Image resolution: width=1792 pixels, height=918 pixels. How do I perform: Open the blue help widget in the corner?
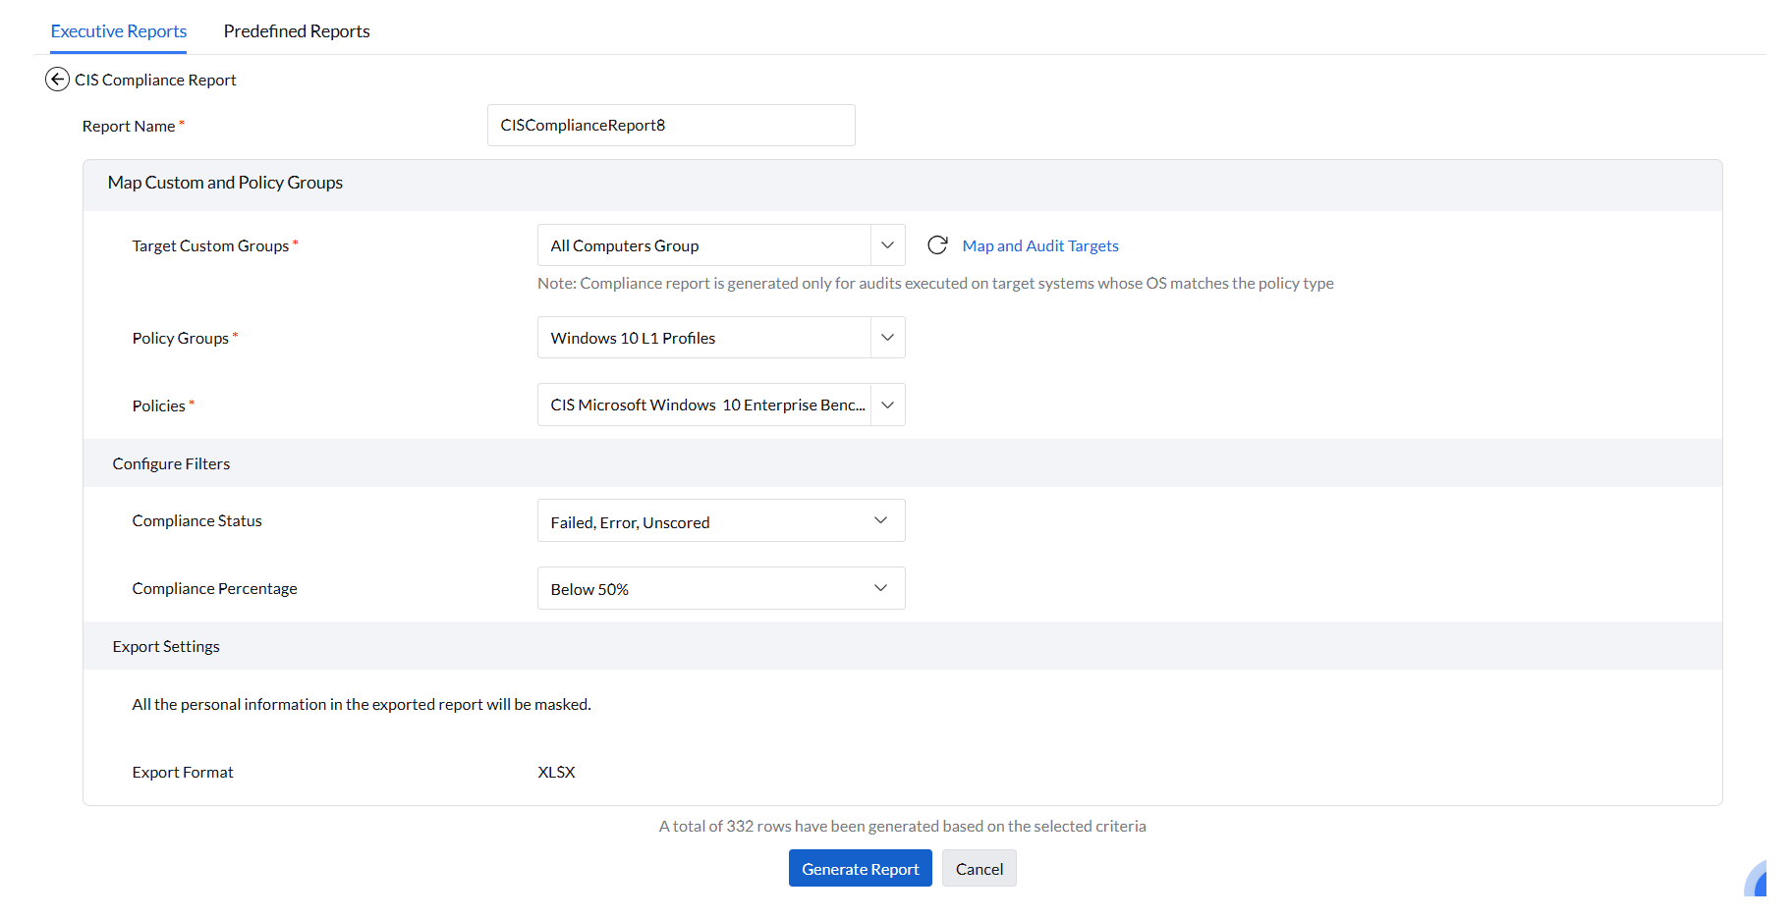point(1757,880)
